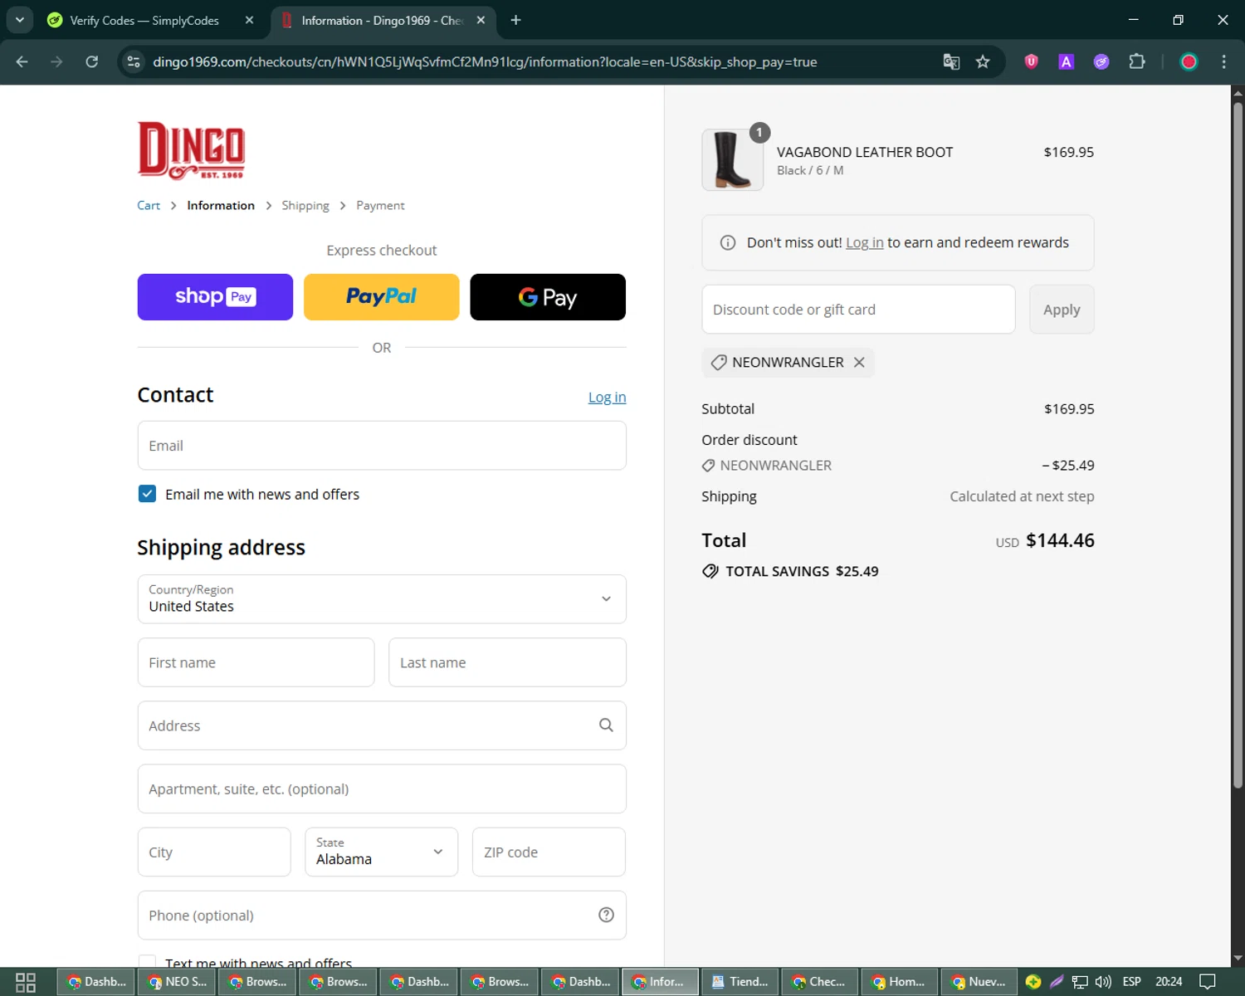Open the Chec... taskbar window

coord(820,982)
